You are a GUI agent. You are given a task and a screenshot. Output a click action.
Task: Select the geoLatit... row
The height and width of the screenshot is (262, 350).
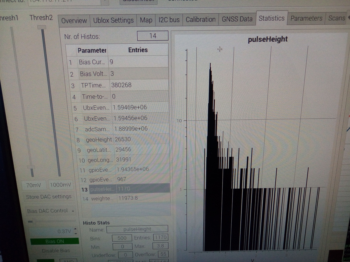point(123,150)
